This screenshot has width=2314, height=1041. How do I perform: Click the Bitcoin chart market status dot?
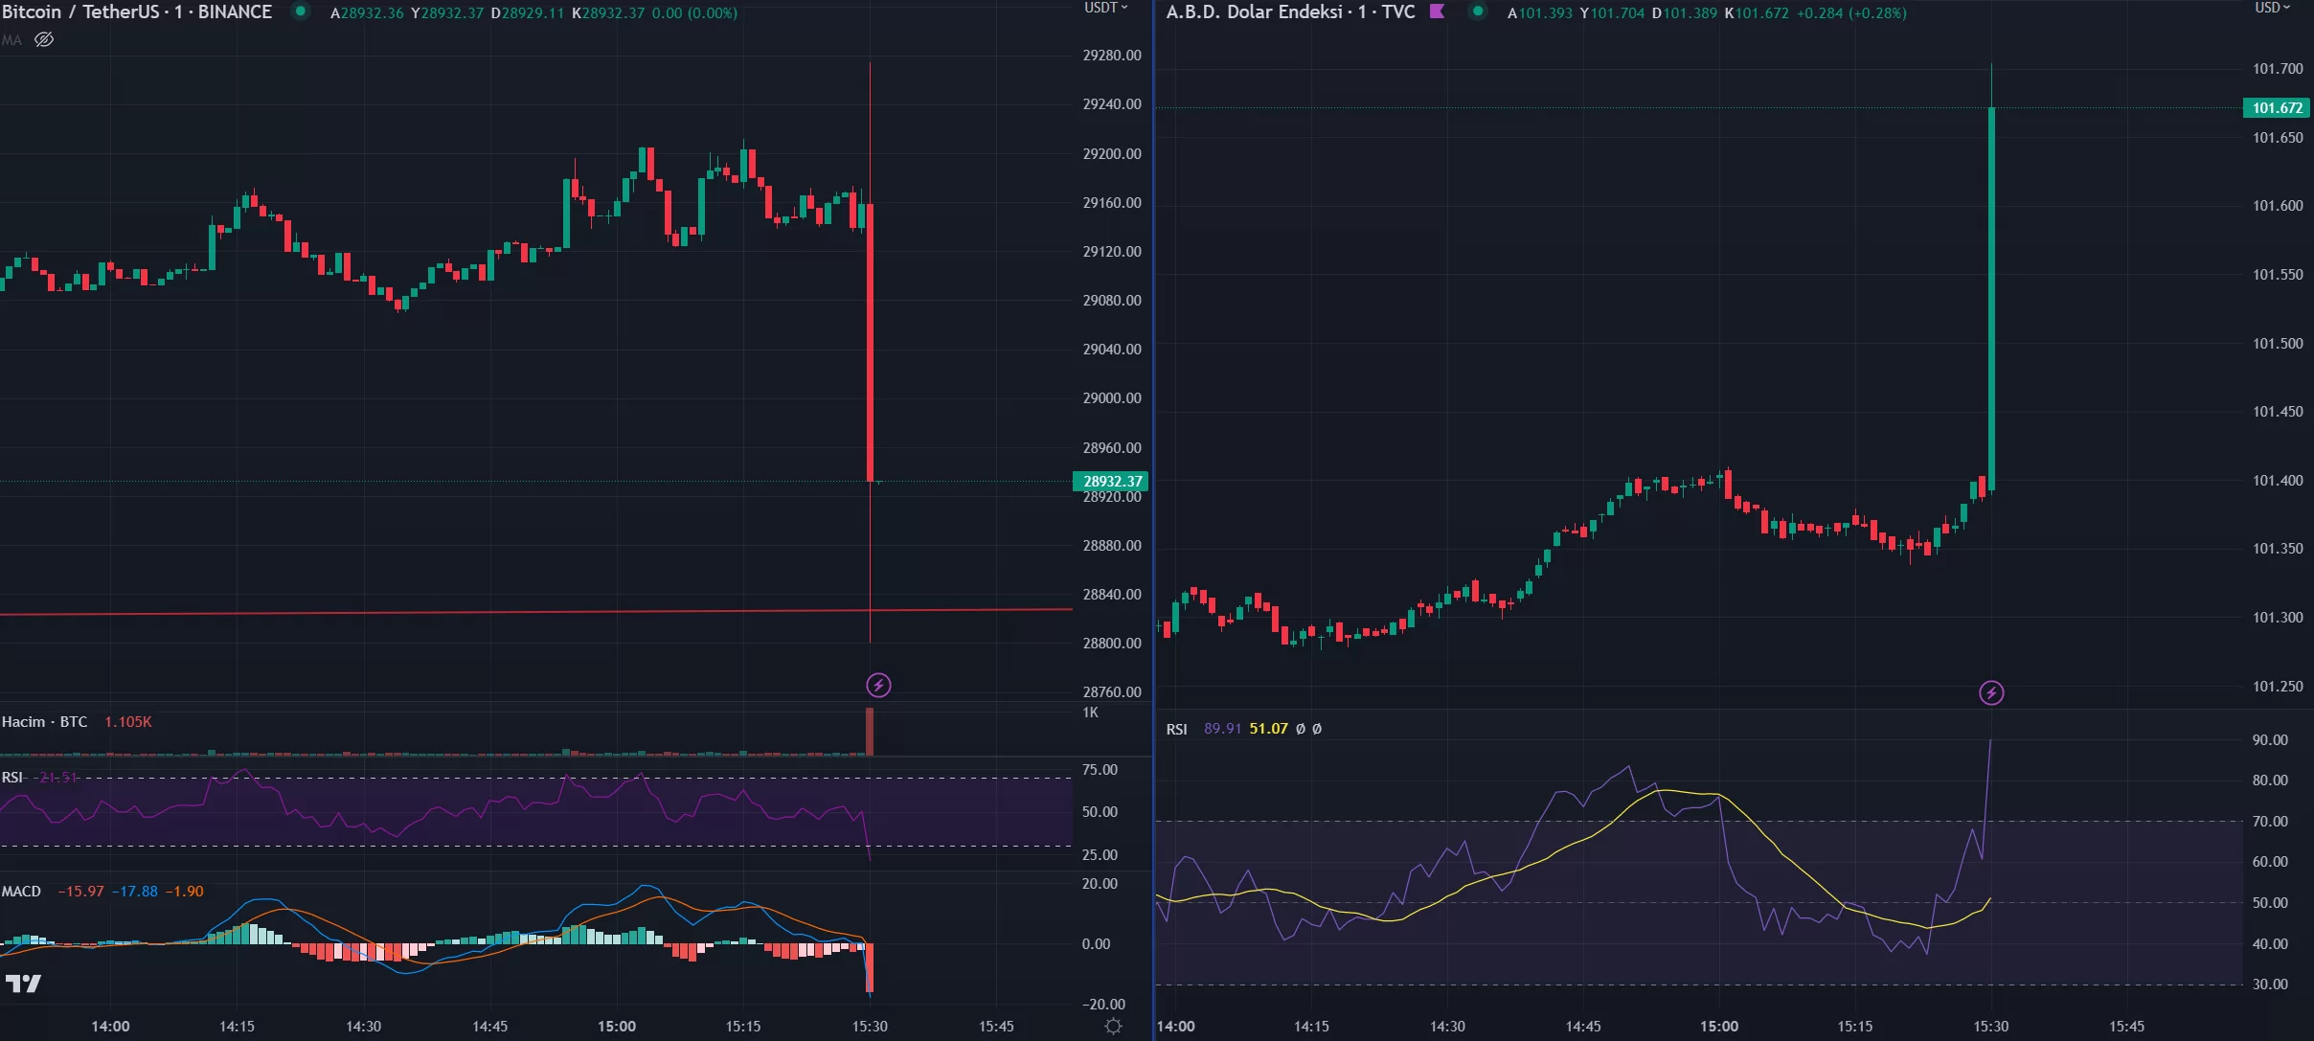pos(301,11)
